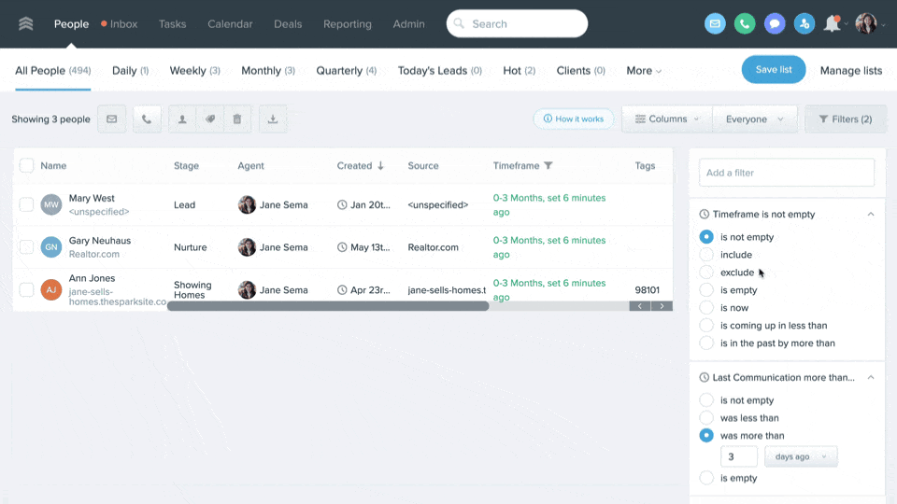Click the email envelope icon in top bar

coord(715,24)
